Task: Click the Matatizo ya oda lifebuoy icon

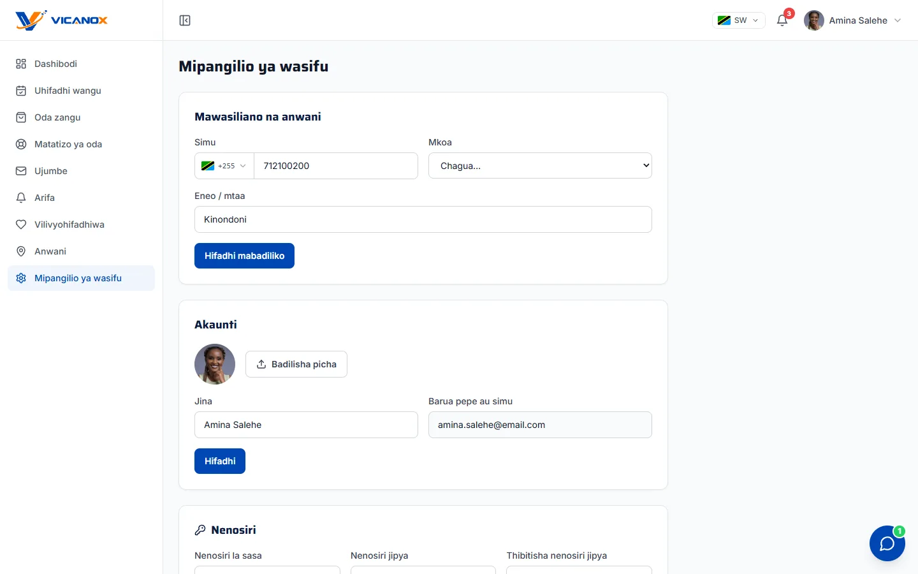Action: coord(21,144)
